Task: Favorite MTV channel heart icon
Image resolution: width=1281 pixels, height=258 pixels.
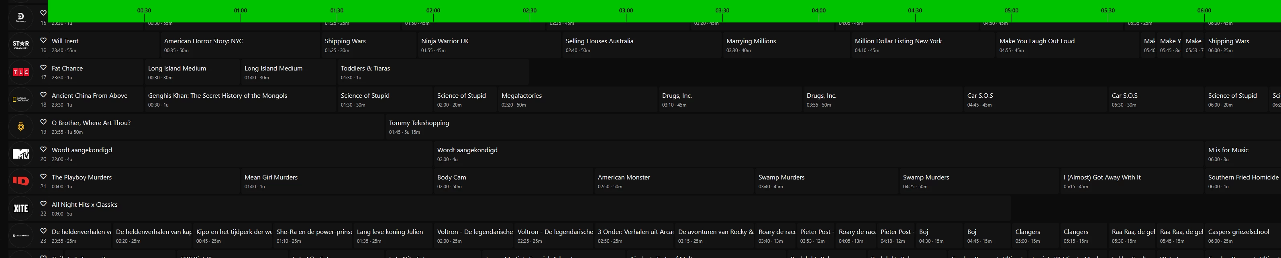Action: (43, 149)
